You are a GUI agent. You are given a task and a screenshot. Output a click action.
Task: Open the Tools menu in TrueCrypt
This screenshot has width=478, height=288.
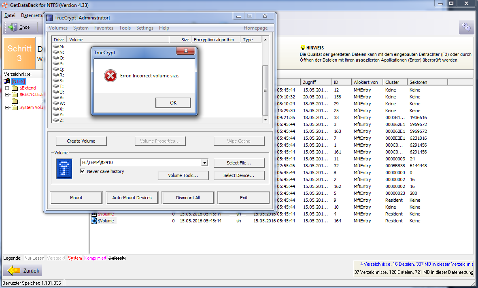(125, 28)
